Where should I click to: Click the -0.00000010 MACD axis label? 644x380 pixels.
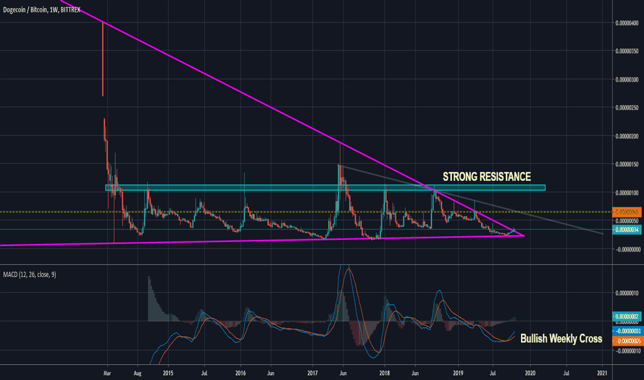627,351
